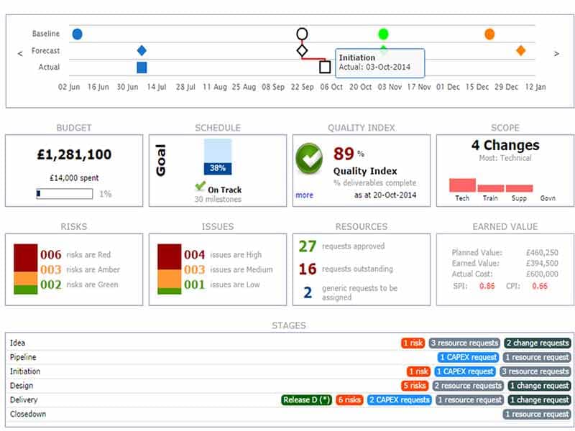575x431 pixels.
Task: Click the white milestone circle above 22 Sep
Action: [303, 33]
